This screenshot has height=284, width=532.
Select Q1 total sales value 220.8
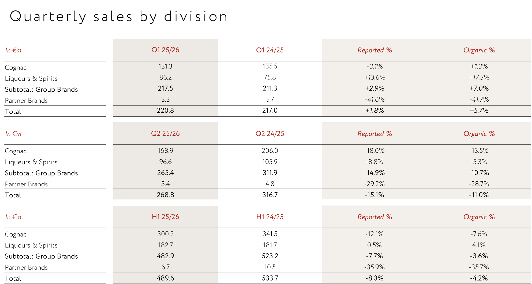point(165,110)
